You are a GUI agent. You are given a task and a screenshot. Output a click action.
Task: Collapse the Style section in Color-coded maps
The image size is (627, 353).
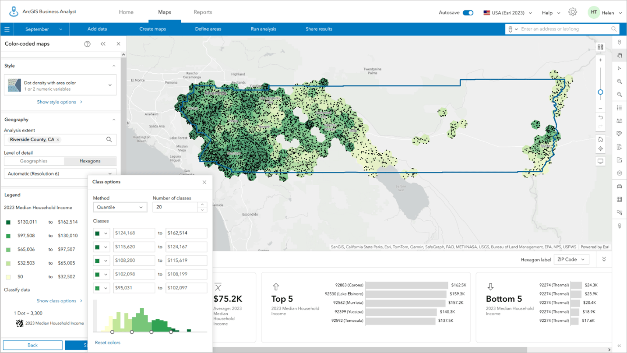[x=113, y=65]
